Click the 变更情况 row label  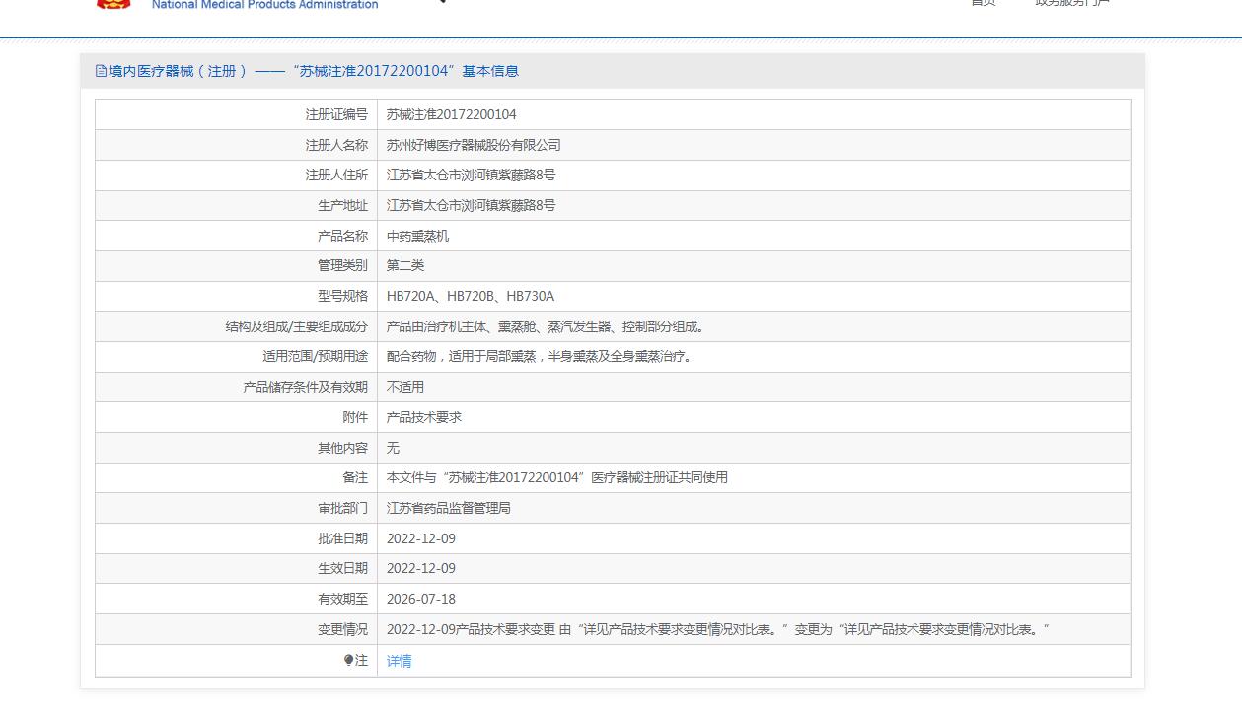coord(342,629)
